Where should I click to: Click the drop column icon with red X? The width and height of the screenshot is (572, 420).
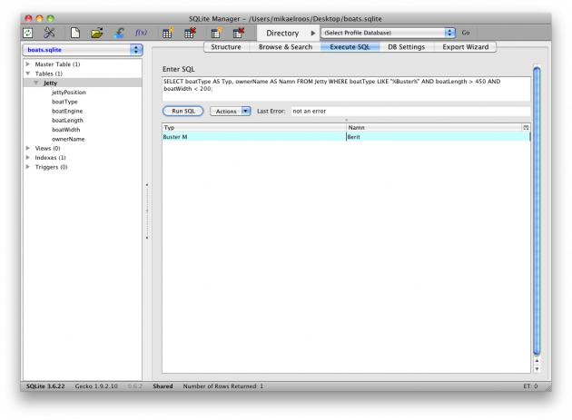pyautogui.click(x=239, y=33)
